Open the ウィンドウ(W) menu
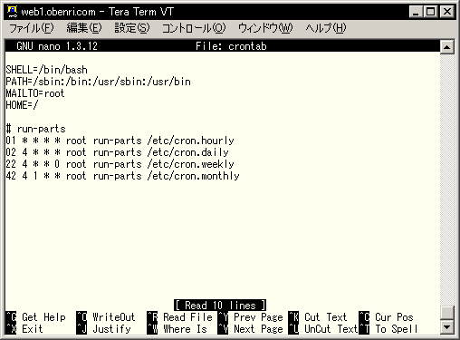The height and width of the screenshot is (340, 460). (265, 28)
